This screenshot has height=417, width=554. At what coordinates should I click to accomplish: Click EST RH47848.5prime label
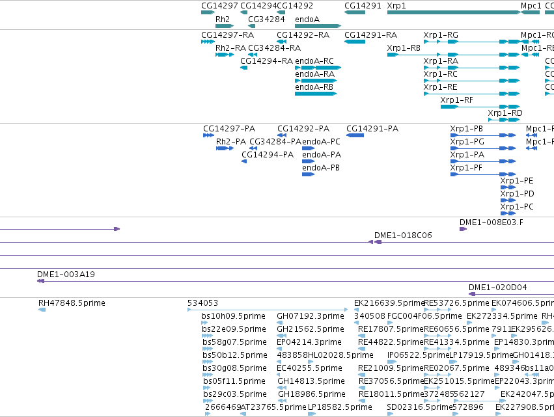[72, 303]
